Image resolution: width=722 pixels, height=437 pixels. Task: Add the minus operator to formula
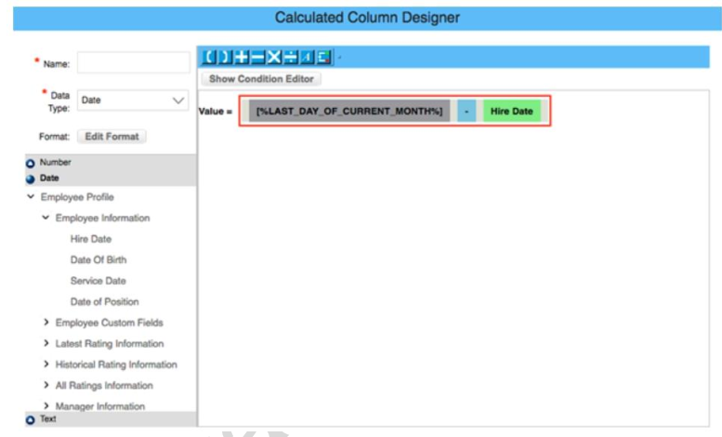257,58
